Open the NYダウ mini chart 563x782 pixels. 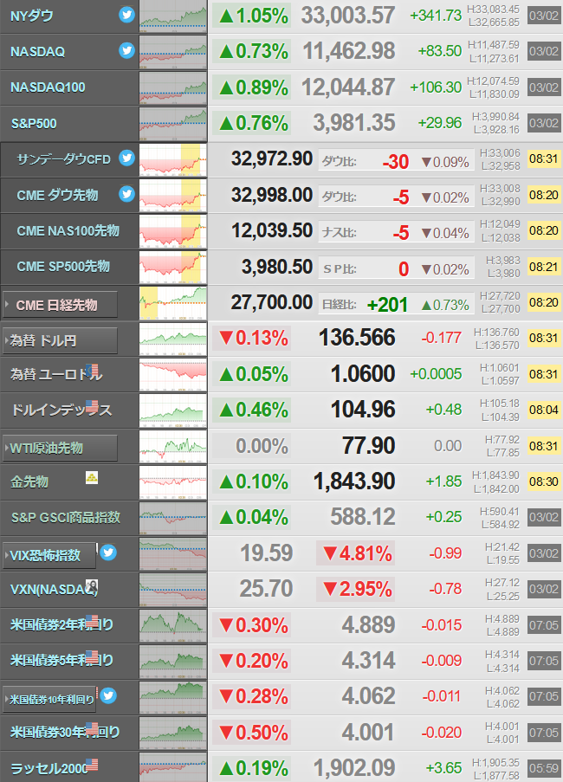pyautogui.click(x=173, y=16)
